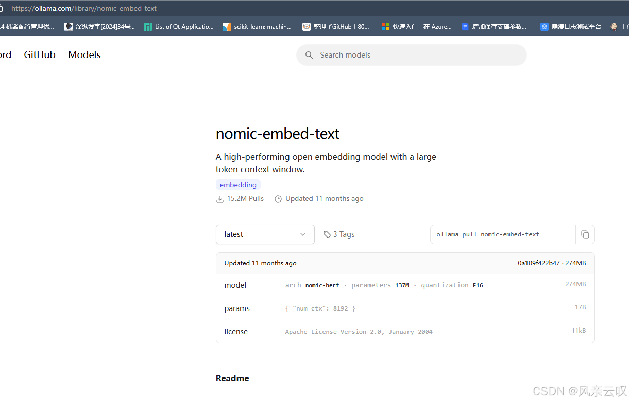Click the Readme heading
The image size is (629, 401).
coord(232,378)
